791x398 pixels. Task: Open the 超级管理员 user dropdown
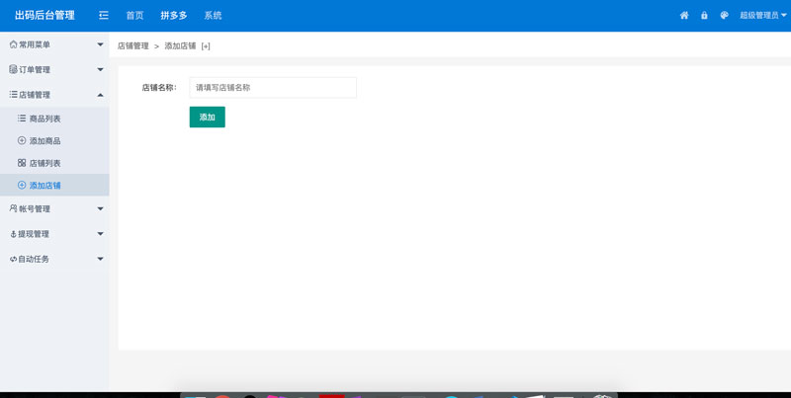(762, 15)
